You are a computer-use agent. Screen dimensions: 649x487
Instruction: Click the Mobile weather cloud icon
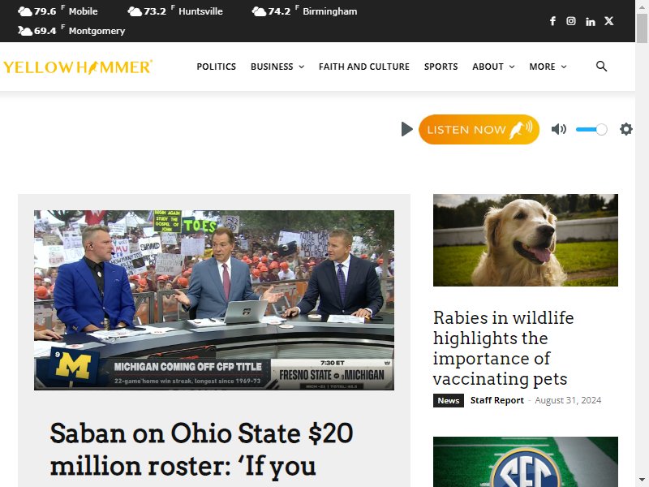[25, 11]
